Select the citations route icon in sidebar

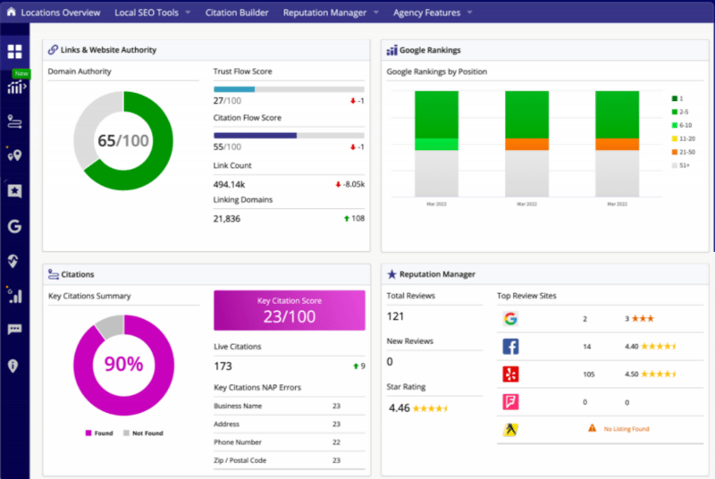pos(14,122)
